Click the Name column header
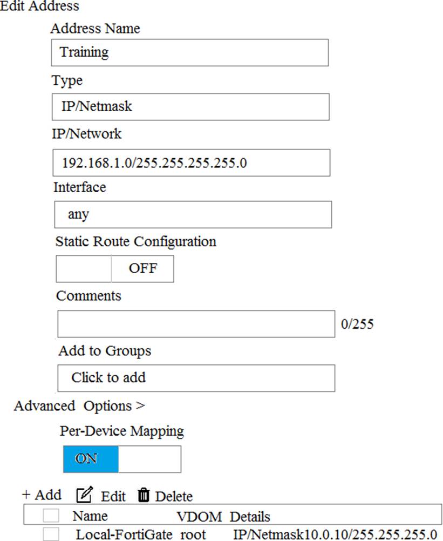The height and width of the screenshot is (541, 443). pos(90,516)
